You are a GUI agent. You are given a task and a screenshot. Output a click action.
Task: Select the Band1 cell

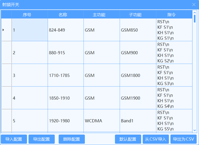138,120
